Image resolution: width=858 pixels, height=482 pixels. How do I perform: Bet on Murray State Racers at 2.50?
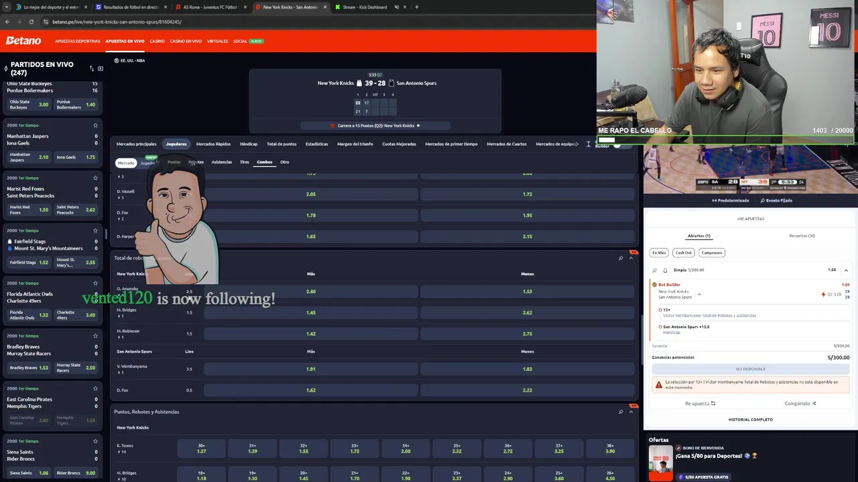click(76, 368)
